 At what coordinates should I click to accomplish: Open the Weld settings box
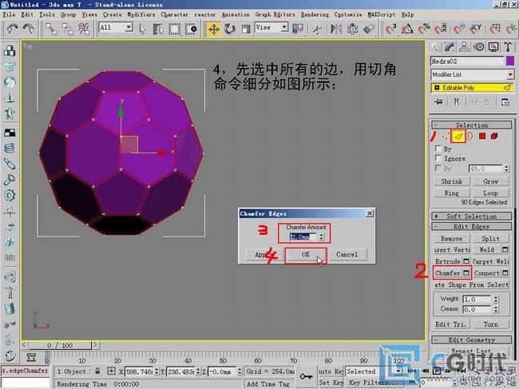pos(505,250)
